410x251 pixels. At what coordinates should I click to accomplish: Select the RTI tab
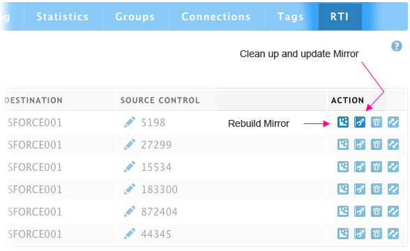(x=340, y=17)
